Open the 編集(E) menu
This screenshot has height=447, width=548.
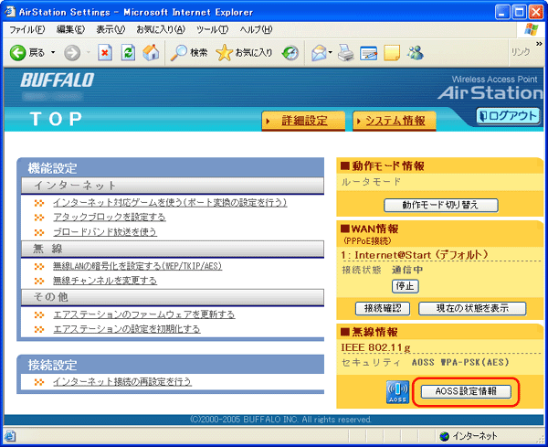click(x=70, y=30)
